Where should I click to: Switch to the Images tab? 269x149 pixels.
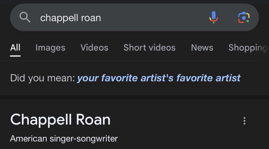(50, 47)
